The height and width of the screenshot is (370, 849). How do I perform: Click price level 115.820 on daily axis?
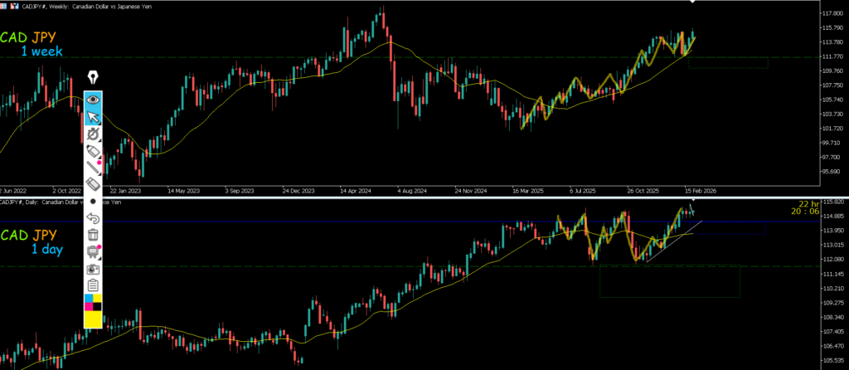(x=834, y=202)
